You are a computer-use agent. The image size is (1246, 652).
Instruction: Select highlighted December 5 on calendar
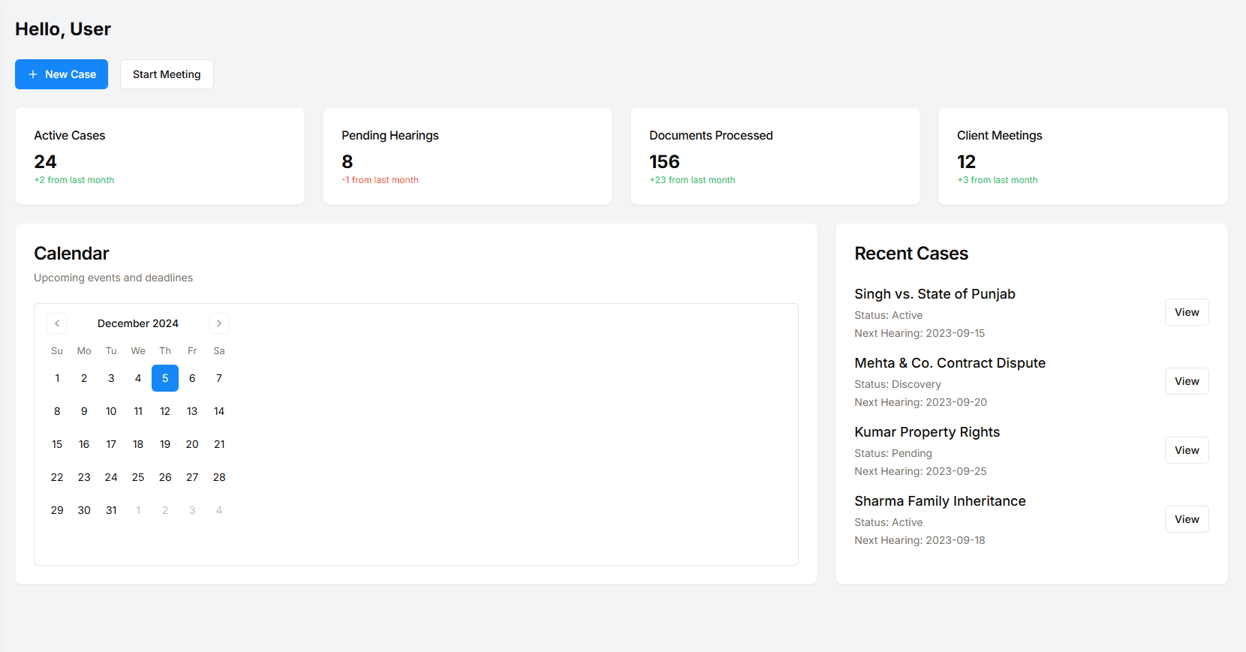[x=165, y=378]
